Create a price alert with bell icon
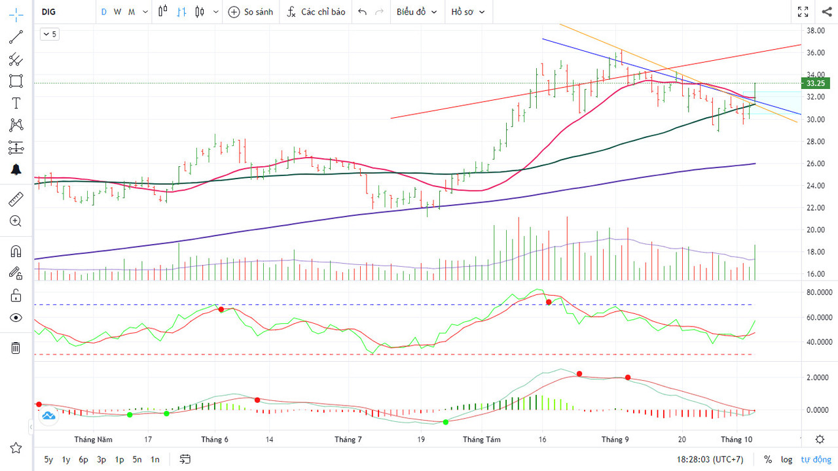The height and width of the screenshot is (471, 838). 16,169
